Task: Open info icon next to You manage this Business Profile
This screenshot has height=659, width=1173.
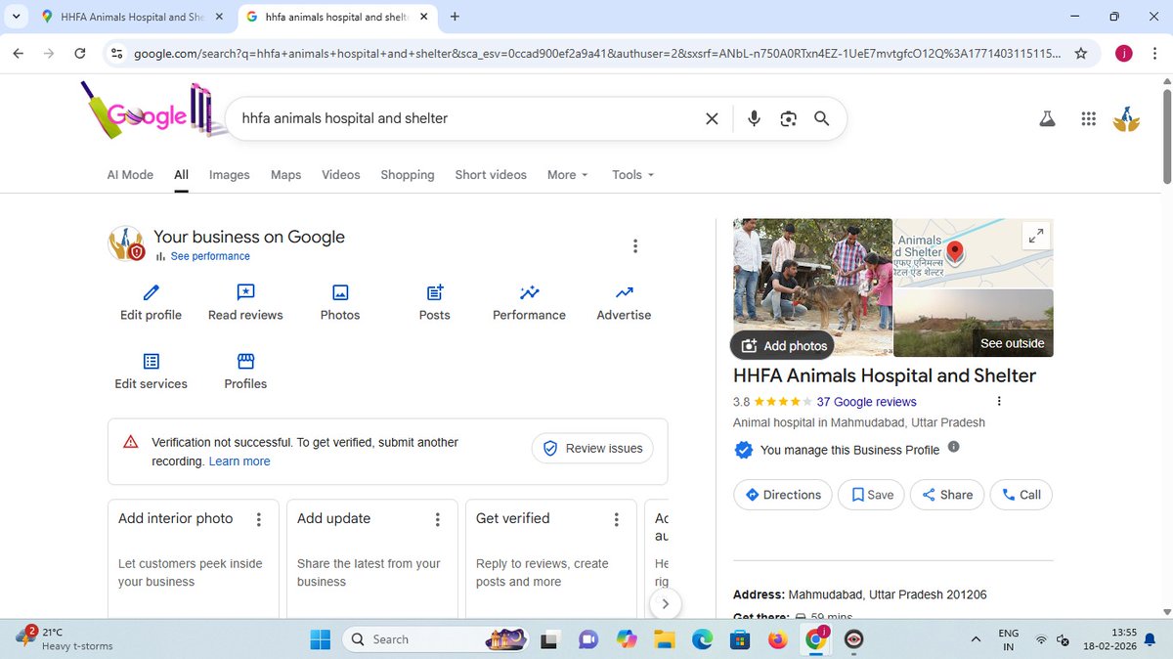Action: [954, 447]
